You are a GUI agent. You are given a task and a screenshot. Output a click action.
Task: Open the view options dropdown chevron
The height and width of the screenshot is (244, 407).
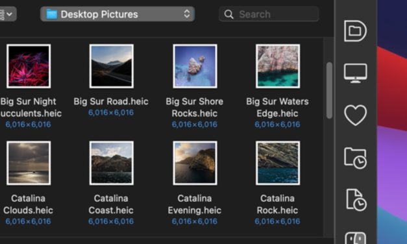[x=9, y=14]
